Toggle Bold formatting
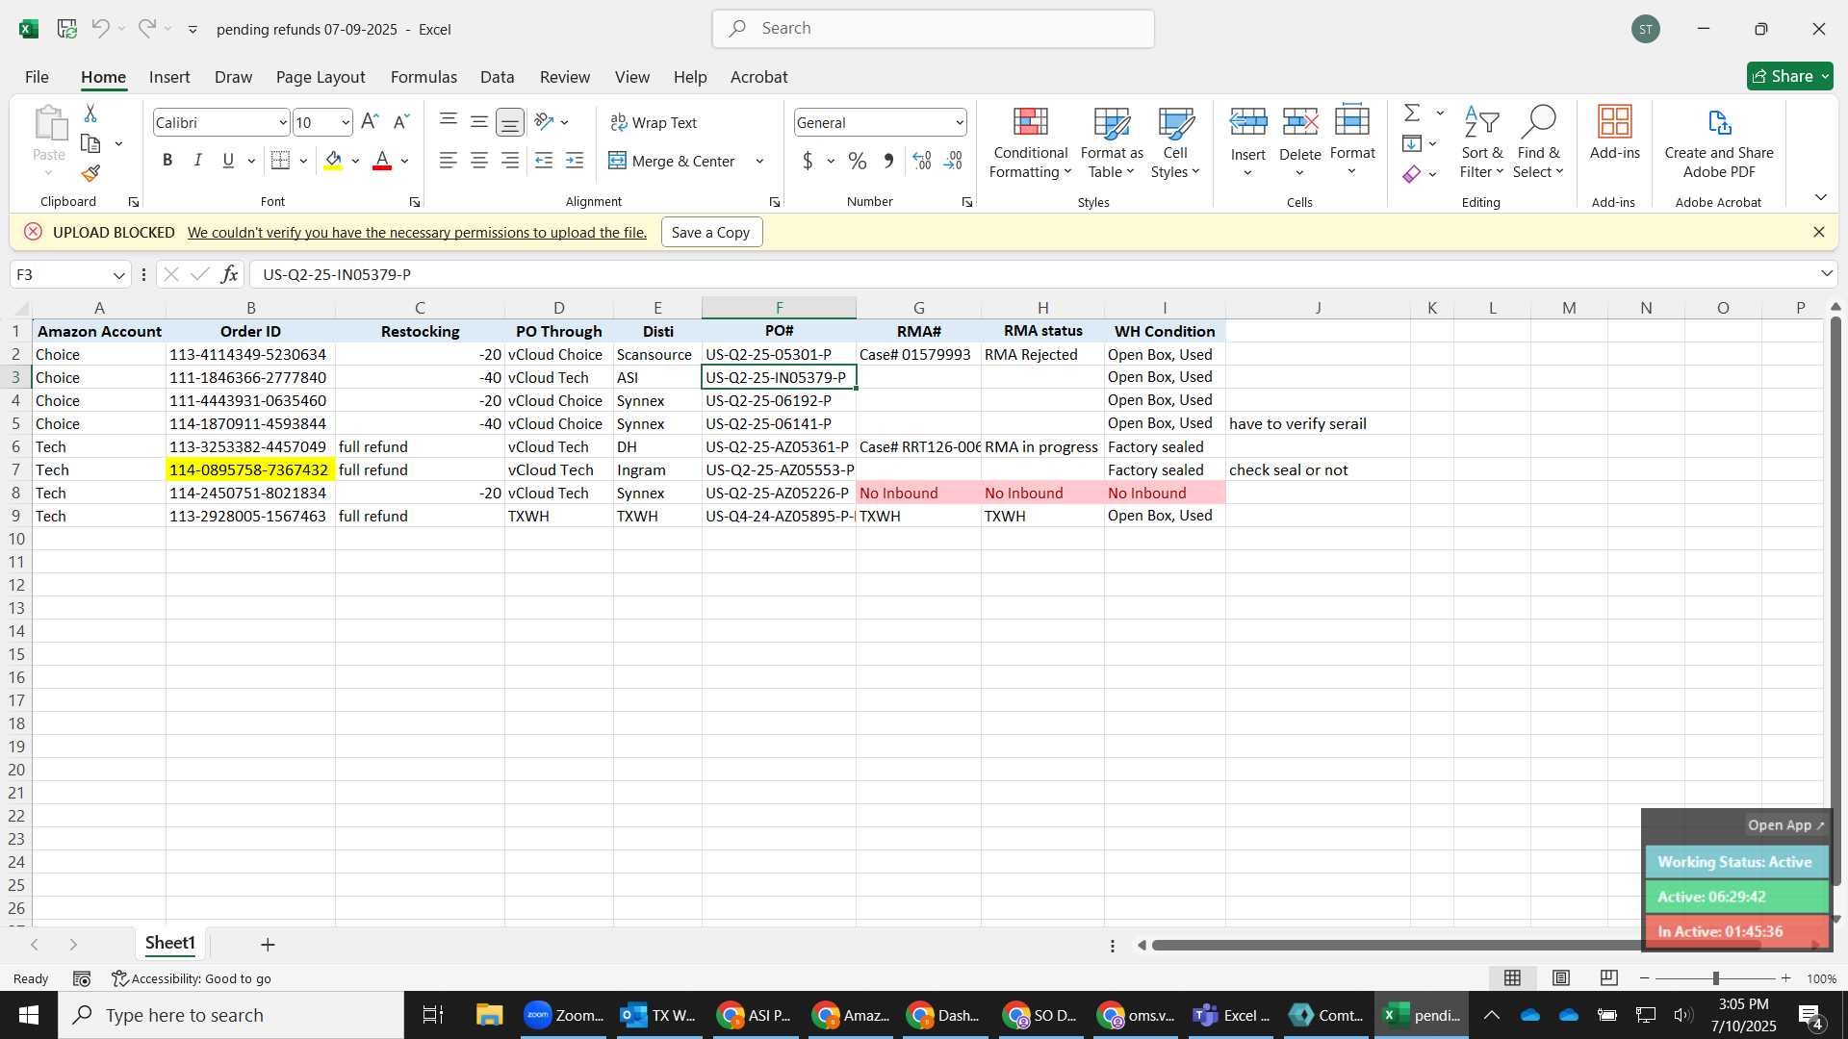 tap(167, 161)
